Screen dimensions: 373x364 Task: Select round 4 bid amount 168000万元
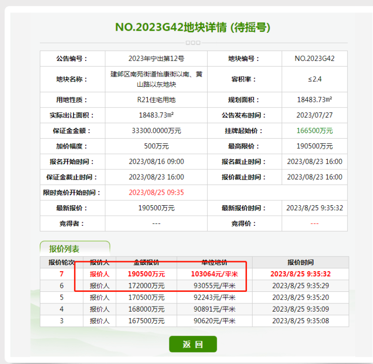click(x=147, y=309)
